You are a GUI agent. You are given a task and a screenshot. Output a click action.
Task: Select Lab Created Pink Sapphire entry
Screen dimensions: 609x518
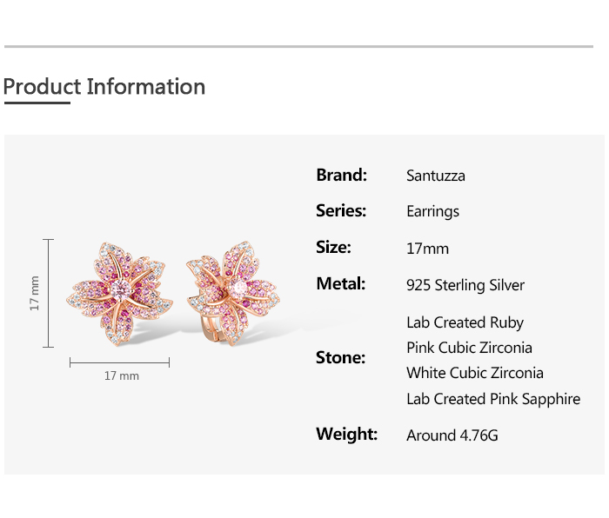tap(493, 399)
